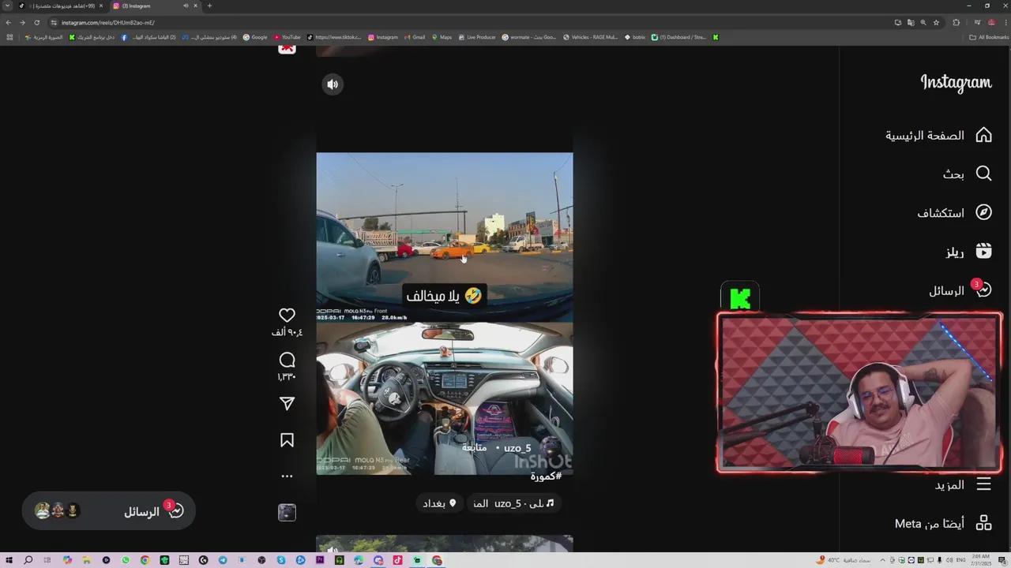Viewport: 1011px width, 568px height.
Task: Open zoom magnifier icon in address bar
Action: 923,22
